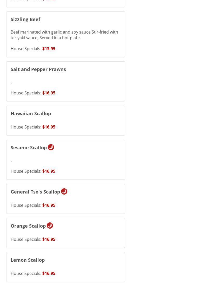Open the Sizzling Beef menu item

pos(25,19)
